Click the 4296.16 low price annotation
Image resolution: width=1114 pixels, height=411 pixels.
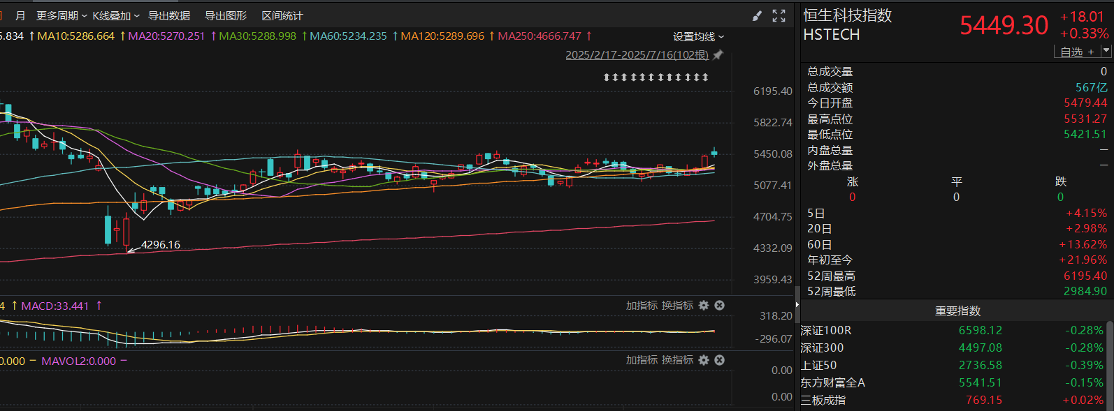[x=161, y=244]
